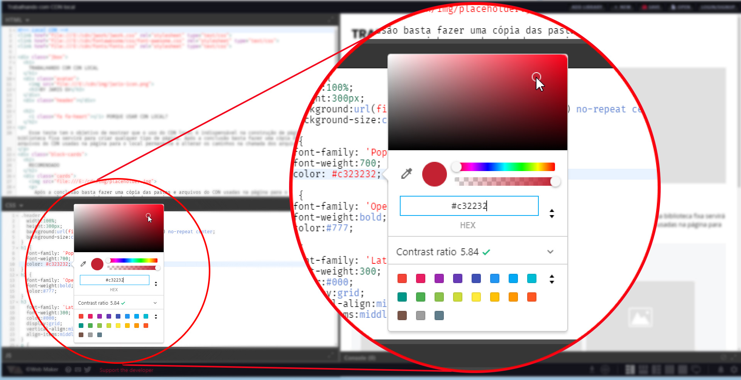Select the cyan swatch in the small picker palette
The height and width of the screenshot is (380, 741).
146,316
